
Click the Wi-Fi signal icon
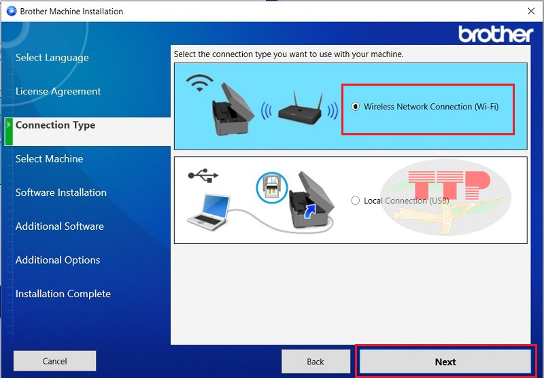(199, 83)
